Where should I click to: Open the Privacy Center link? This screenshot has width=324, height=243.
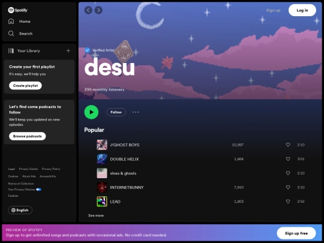[29, 169]
